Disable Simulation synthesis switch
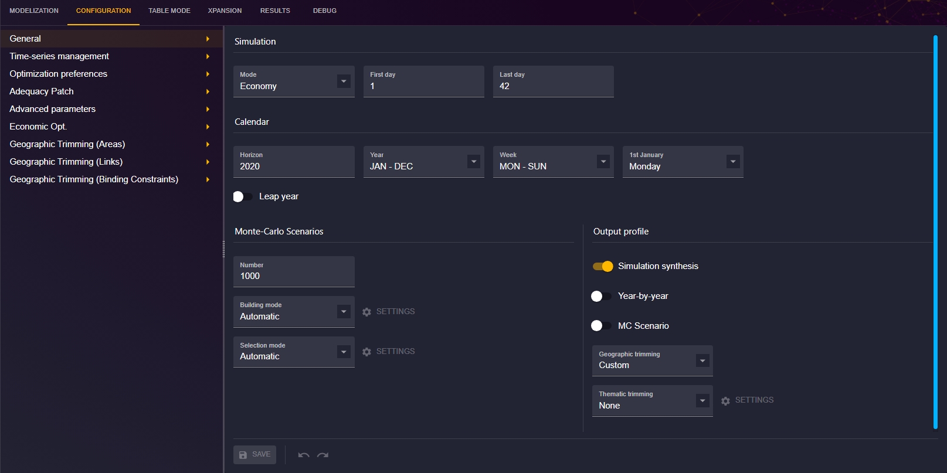This screenshot has width=947, height=473. point(602,266)
